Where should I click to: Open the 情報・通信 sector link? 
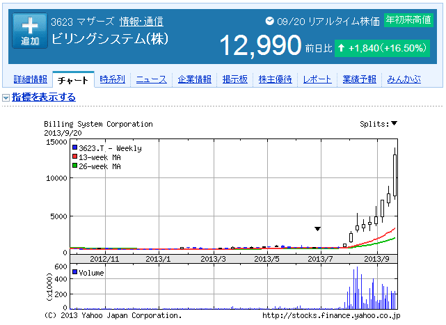[141, 22]
